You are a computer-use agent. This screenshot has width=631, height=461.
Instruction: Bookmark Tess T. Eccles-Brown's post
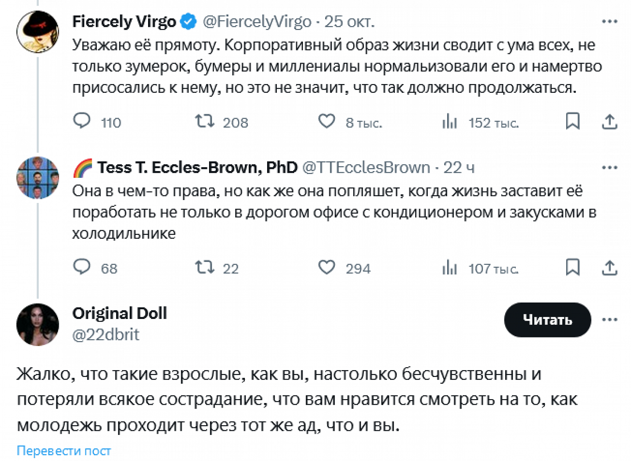573,267
